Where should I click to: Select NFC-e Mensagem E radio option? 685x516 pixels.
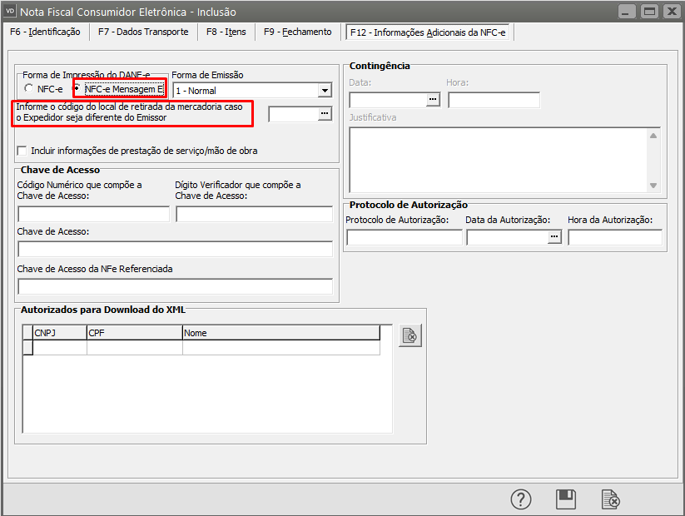pyautogui.click(x=78, y=88)
